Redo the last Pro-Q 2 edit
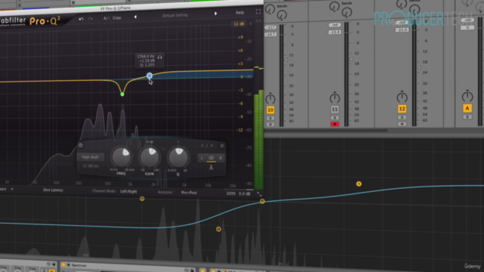Screen dimensions: 484x272 [x=90, y=19]
